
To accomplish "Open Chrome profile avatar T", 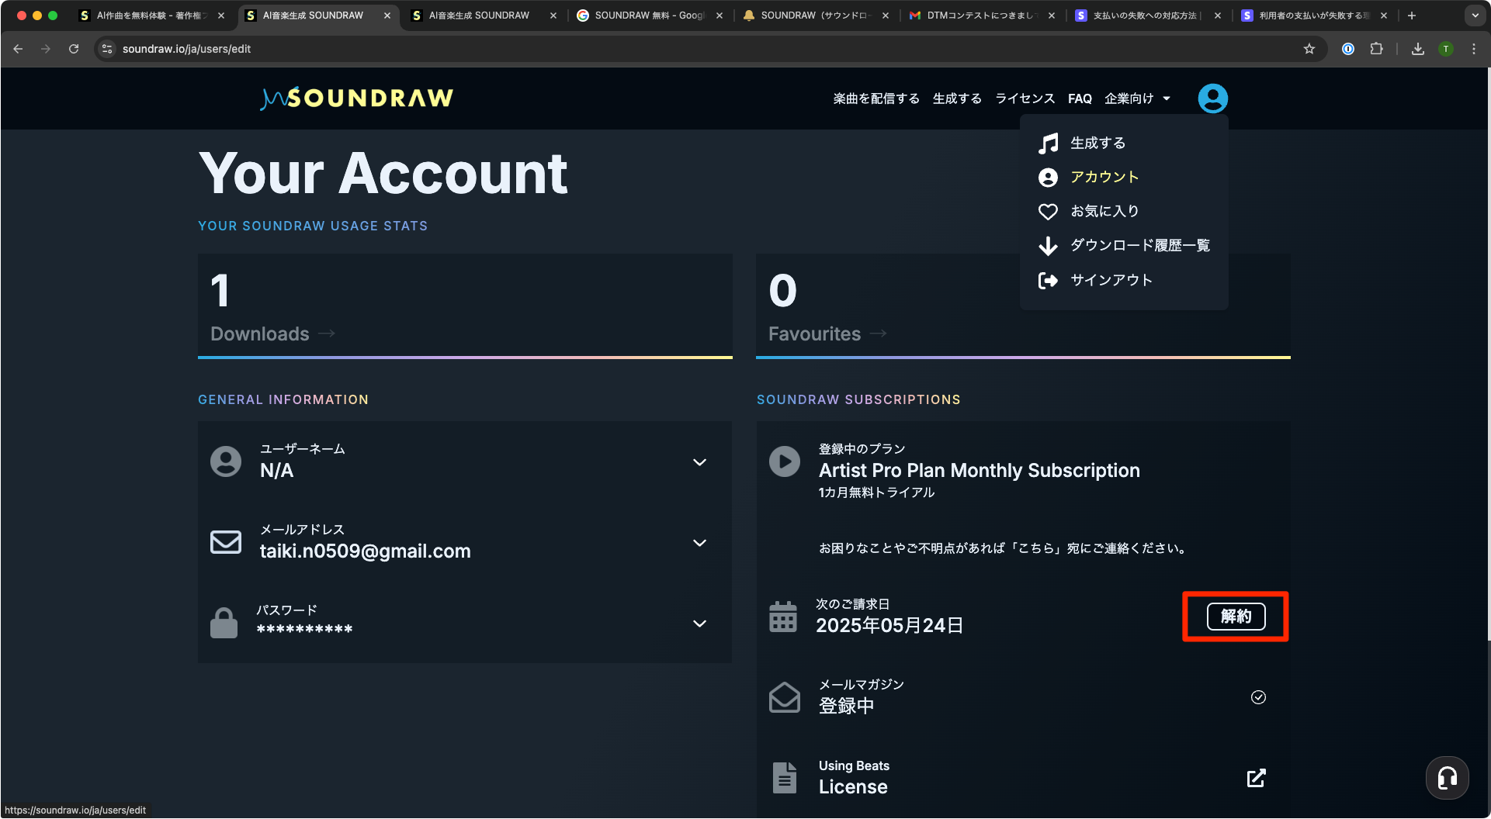I will (x=1446, y=49).
